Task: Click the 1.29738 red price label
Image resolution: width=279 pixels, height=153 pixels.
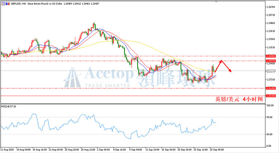Action: tap(271, 61)
